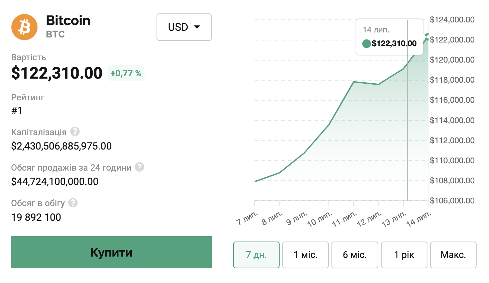
Task: Click the $122,310.00 value in chart tooltip
Action: click(394, 43)
